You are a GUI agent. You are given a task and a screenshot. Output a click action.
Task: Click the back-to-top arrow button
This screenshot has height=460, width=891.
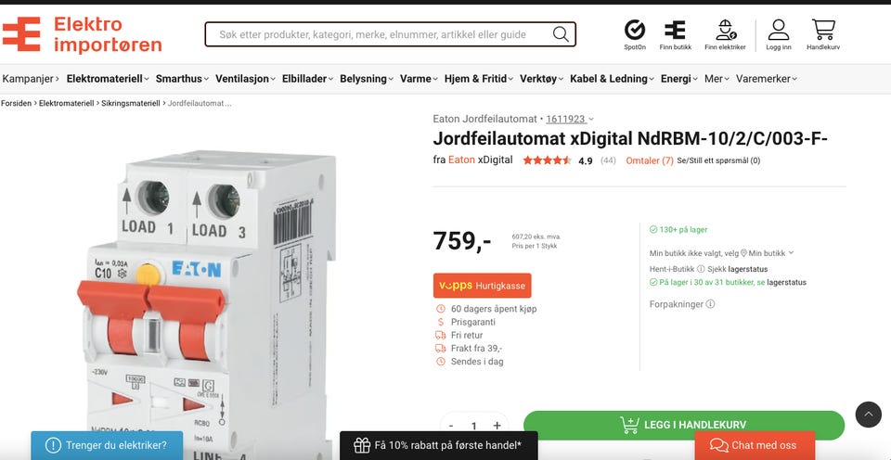[869, 415]
